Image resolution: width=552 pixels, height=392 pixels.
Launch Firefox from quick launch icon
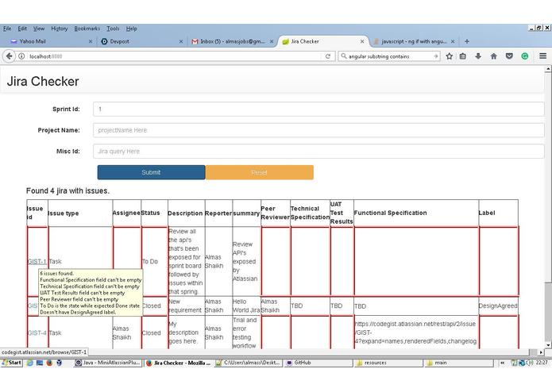[49, 363]
